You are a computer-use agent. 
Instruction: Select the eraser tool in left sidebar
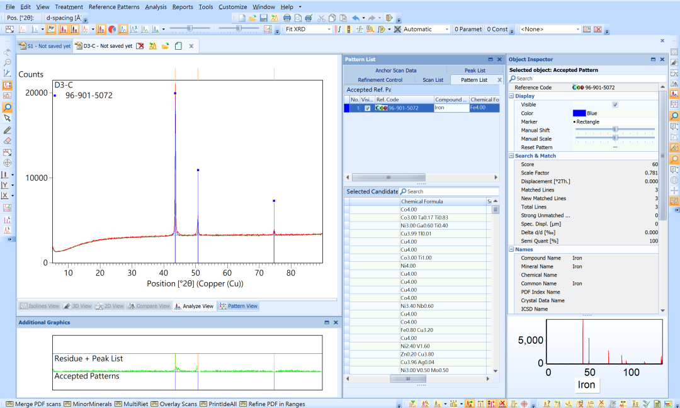tap(8, 141)
